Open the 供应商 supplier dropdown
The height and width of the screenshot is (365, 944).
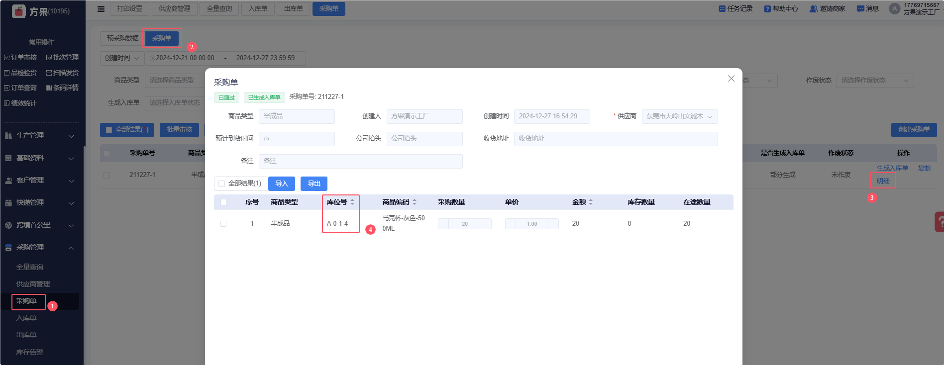click(x=679, y=116)
